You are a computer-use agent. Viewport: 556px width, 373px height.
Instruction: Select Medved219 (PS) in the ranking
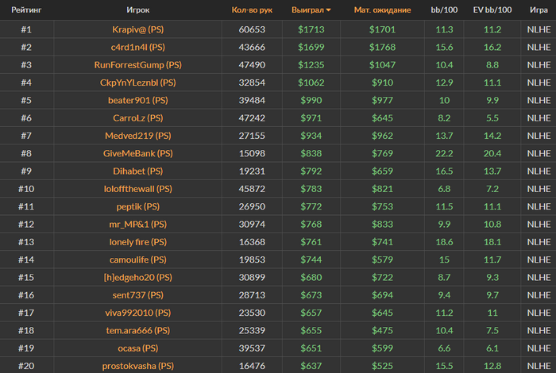coord(138,136)
